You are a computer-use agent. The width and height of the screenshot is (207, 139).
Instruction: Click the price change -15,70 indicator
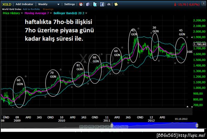click(x=187, y=4)
